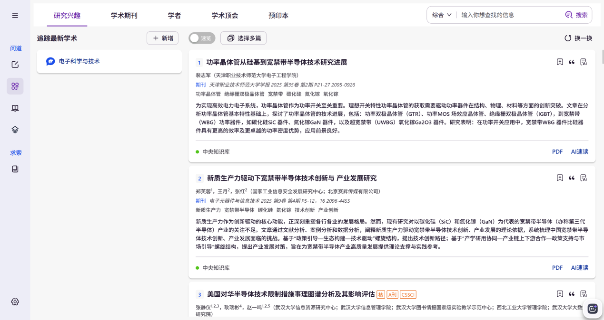Image resolution: width=604 pixels, height=320 pixels.
Task: Click quote icon for article 新质生产力驱动下宽禁带半导体
Action: click(572, 178)
